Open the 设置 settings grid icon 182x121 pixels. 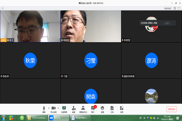coord(122,110)
